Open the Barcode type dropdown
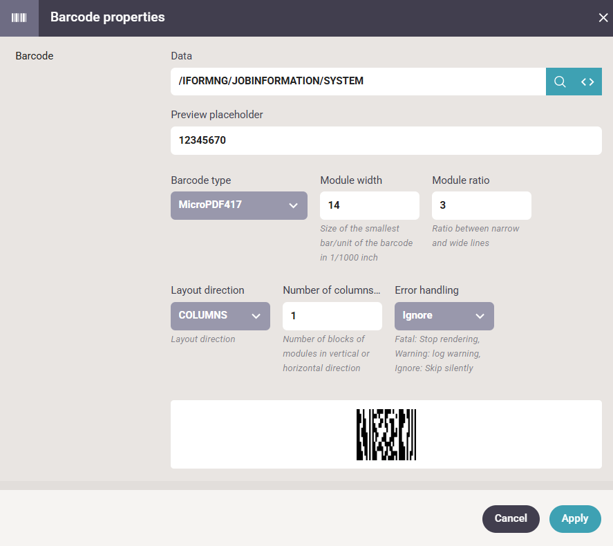 click(x=239, y=205)
